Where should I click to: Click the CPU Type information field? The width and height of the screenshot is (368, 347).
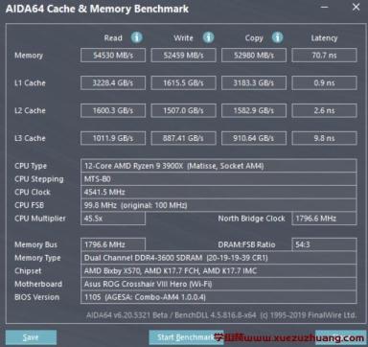coord(218,166)
